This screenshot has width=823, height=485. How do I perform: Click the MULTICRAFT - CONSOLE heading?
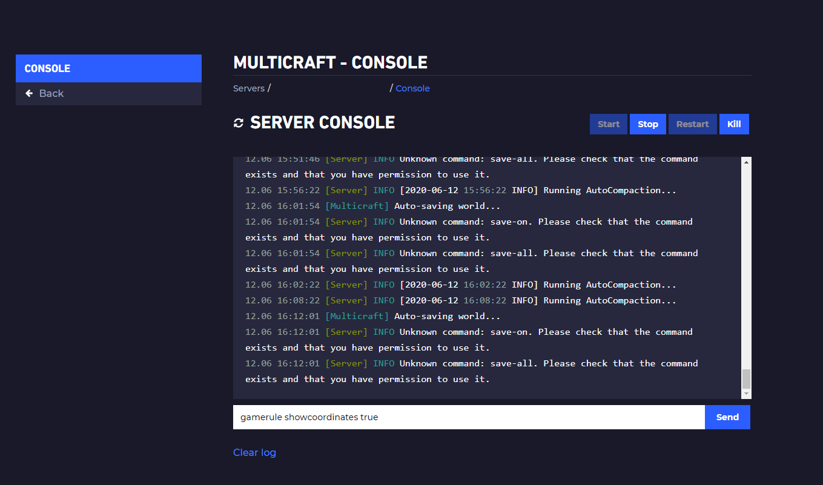click(x=330, y=62)
